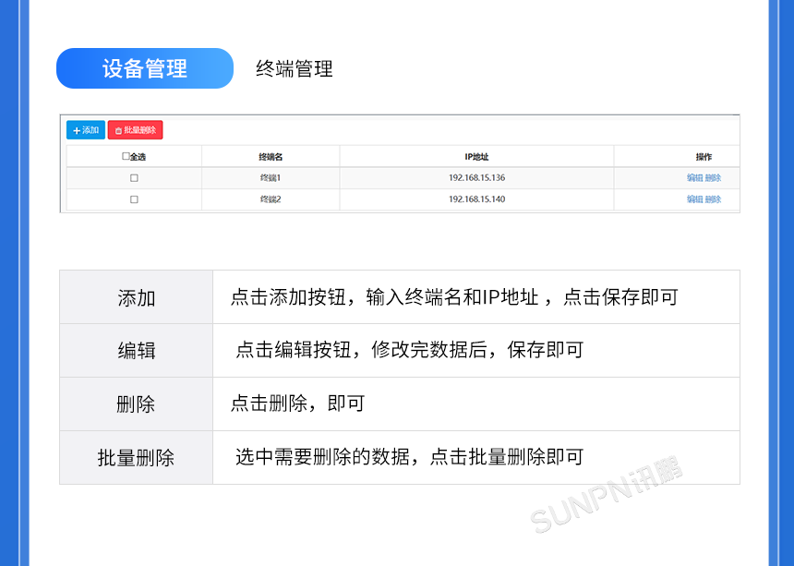Image resolution: width=794 pixels, height=566 pixels.
Task: Check the box for 终端2 row
Action: click(134, 199)
